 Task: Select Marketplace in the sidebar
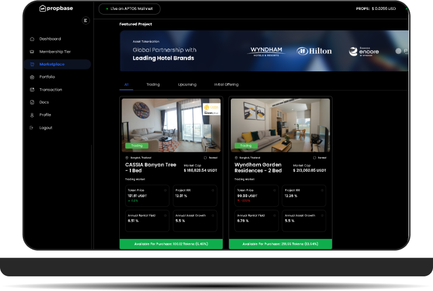pos(51,64)
